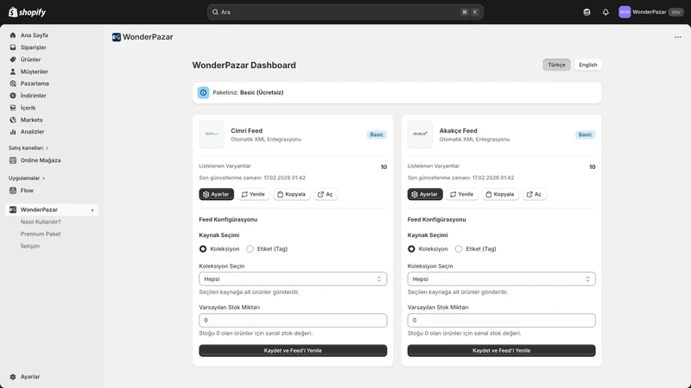Select Koleksiyon radio in Cimri Feed

pyautogui.click(x=203, y=249)
